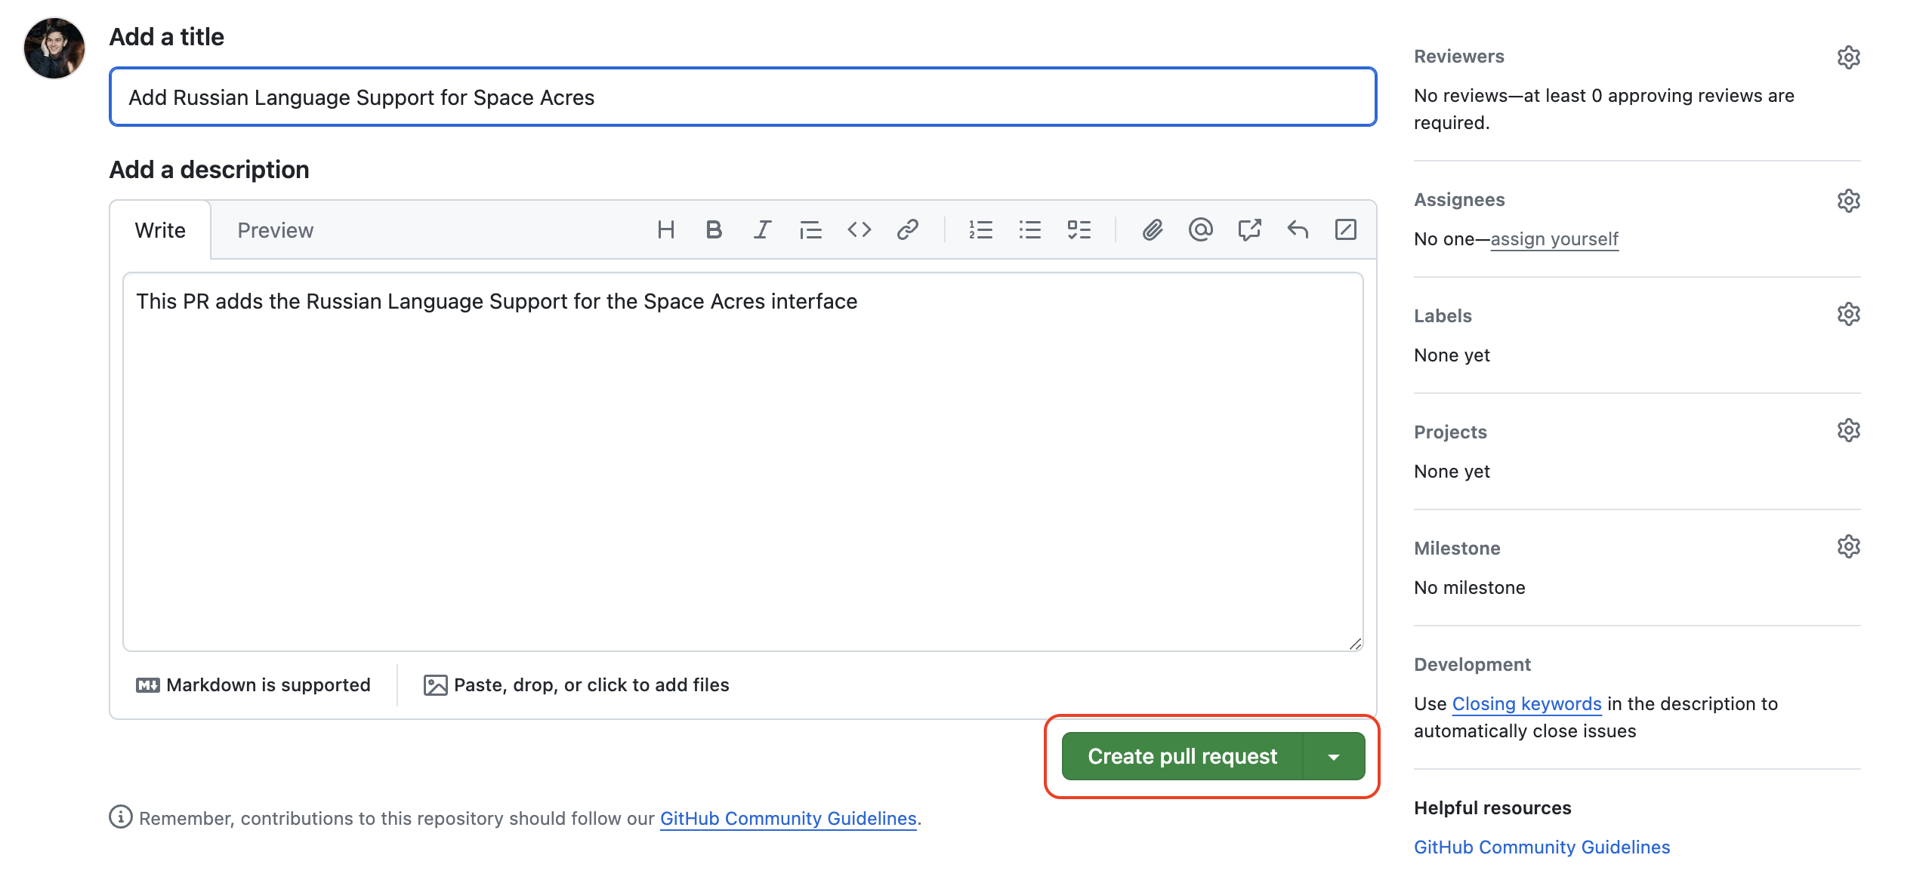Apply italic formatting icon

coord(762,230)
